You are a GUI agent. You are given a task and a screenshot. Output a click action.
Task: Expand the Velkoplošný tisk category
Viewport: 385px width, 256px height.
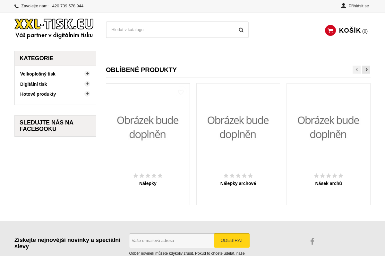tap(87, 74)
